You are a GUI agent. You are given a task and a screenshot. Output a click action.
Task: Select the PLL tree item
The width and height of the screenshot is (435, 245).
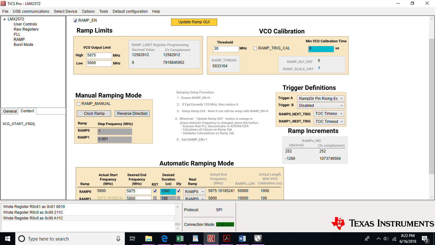click(17, 34)
